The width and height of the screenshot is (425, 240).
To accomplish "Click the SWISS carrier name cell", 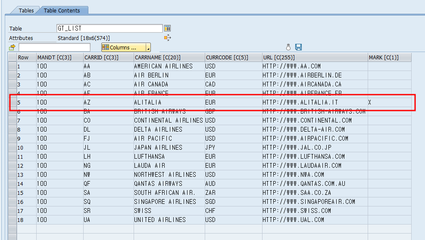I will click(x=169, y=210).
